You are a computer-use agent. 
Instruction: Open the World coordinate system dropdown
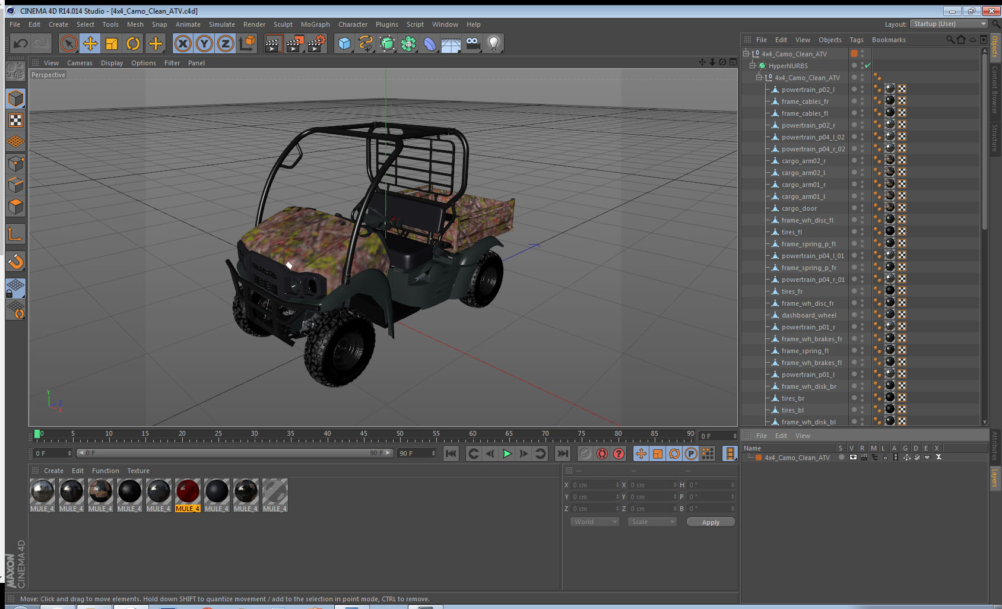595,522
